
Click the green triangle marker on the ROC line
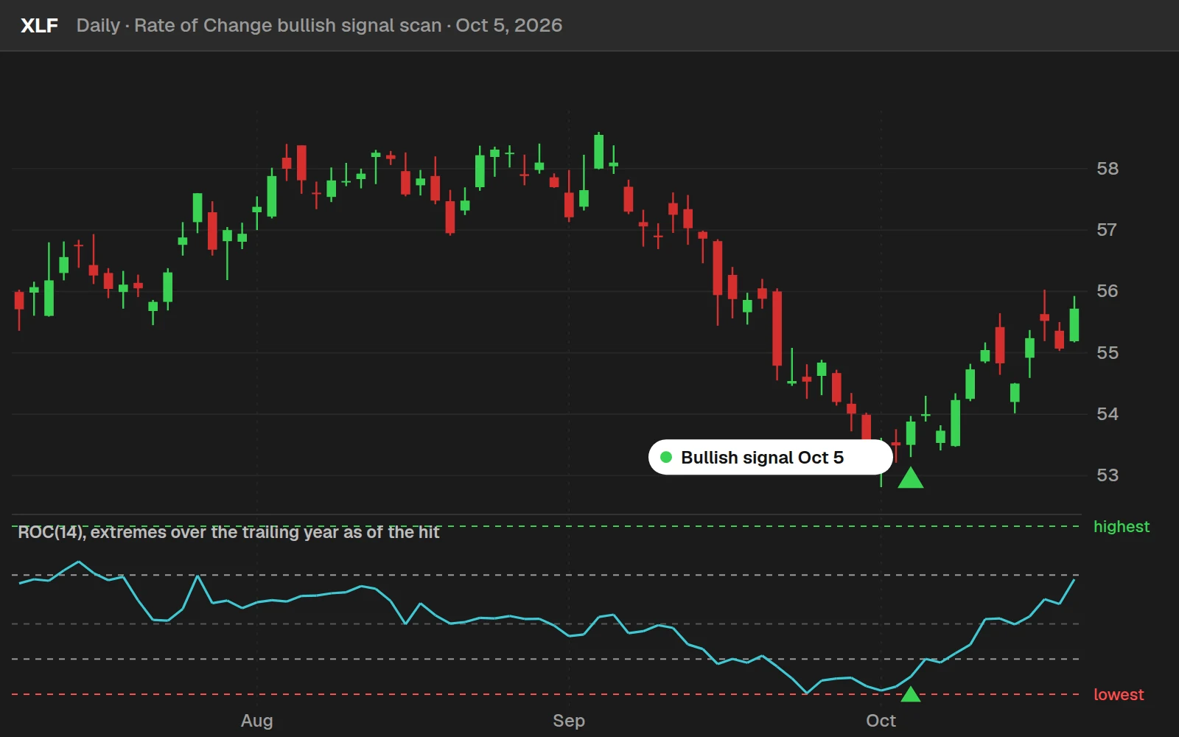(x=911, y=694)
